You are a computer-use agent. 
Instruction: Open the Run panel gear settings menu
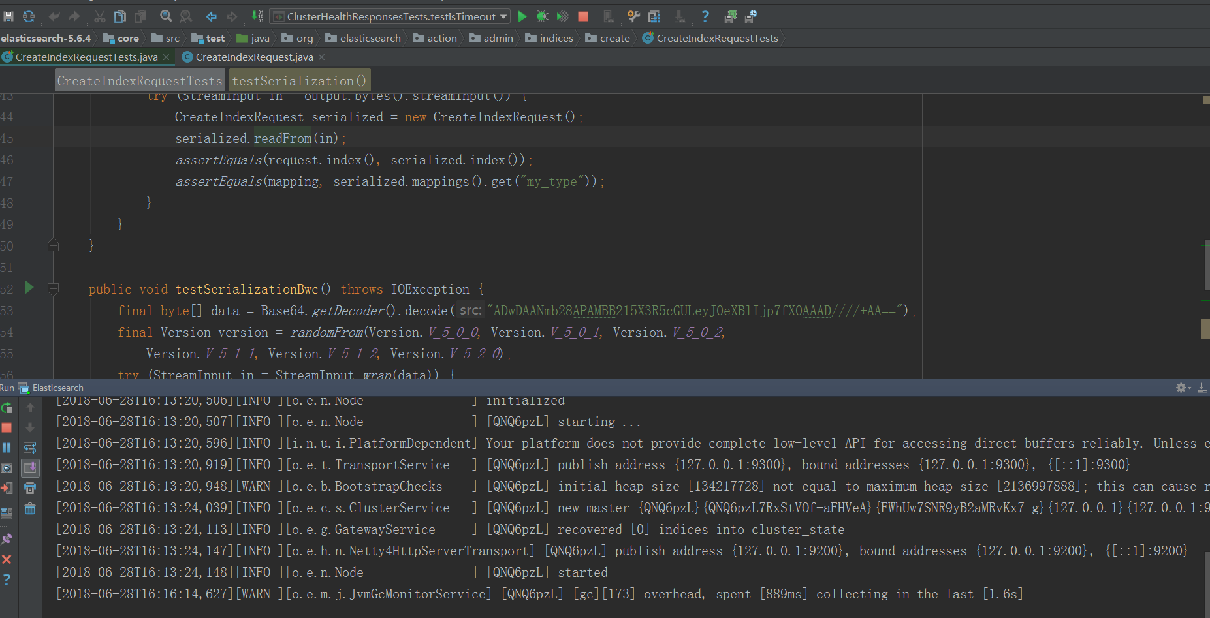(x=1182, y=388)
